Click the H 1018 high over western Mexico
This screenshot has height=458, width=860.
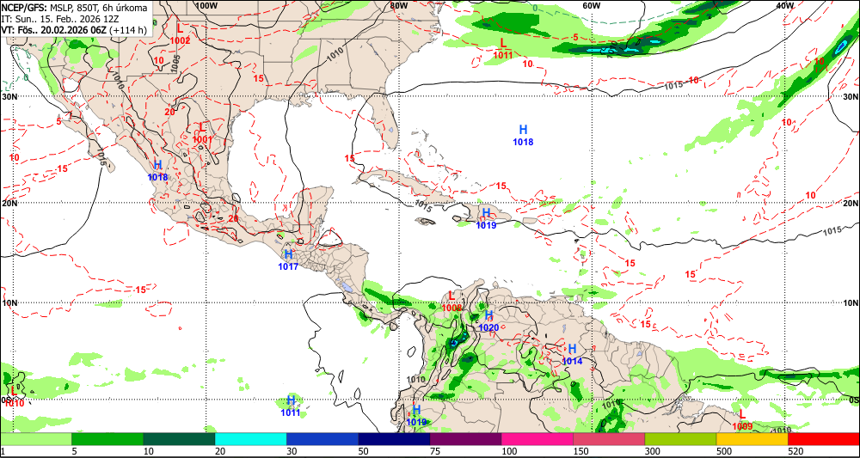click(x=158, y=170)
